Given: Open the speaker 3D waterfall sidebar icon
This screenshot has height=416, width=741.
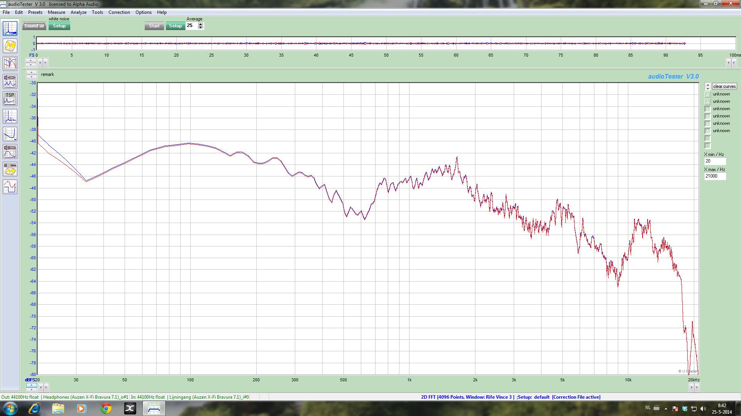Looking at the screenshot, I should click(10, 169).
